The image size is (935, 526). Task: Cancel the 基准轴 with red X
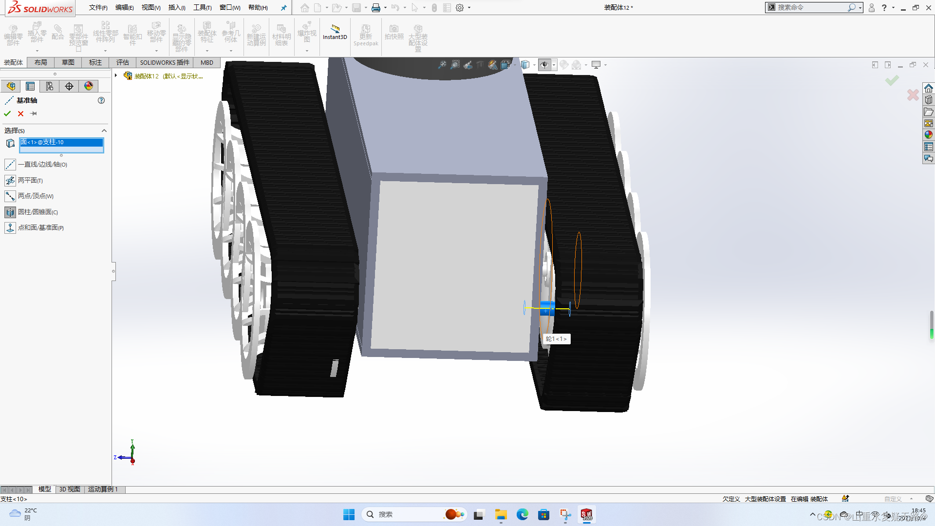click(20, 113)
